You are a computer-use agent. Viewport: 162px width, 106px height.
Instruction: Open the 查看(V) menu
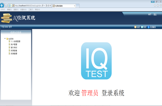[x=16, y=10]
